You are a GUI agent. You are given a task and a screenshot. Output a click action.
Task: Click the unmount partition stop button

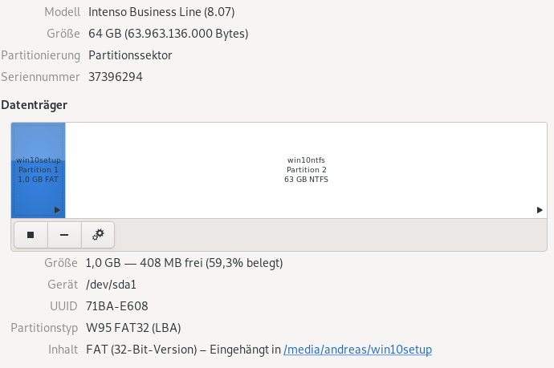(x=31, y=235)
